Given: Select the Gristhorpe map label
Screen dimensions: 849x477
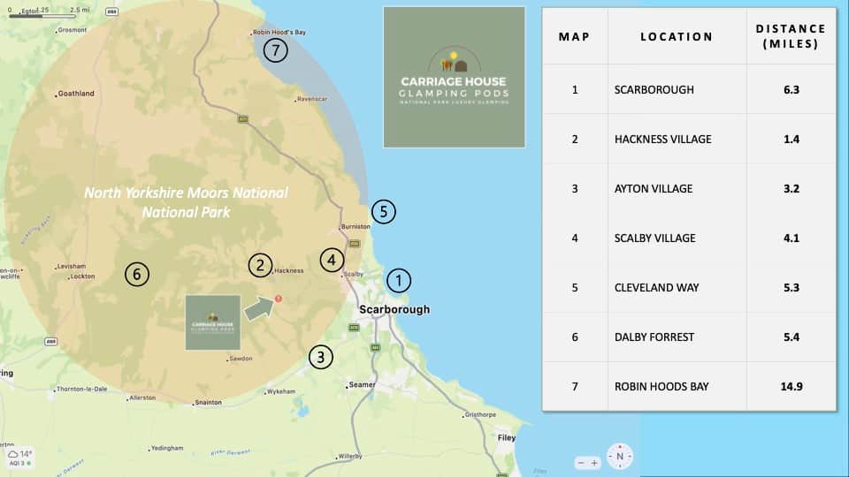Looking at the screenshot, I should pyautogui.click(x=480, y=415).
